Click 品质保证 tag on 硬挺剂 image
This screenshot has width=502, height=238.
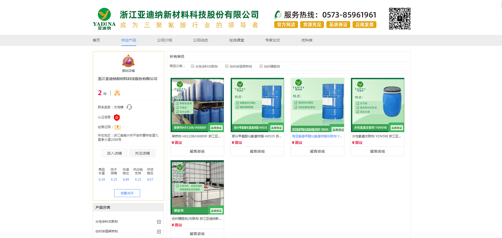click(x=216, y=211)
